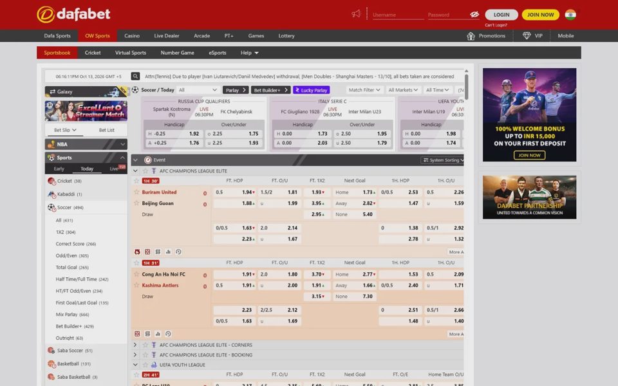The height and width of the screenshot is (386, 618).
Task: Click the Lucky Parlay button
Action: click(x=312, y=90)
